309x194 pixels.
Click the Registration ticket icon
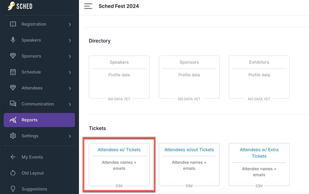click(13, 24)
